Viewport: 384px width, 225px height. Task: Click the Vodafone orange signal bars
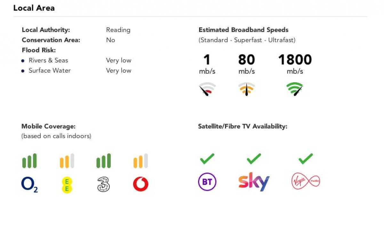[140, 161]
